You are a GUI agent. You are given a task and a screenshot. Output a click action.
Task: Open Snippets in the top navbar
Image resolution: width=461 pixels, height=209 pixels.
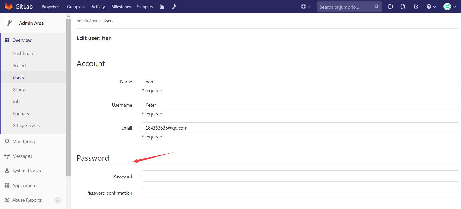[x=145, y=7]
